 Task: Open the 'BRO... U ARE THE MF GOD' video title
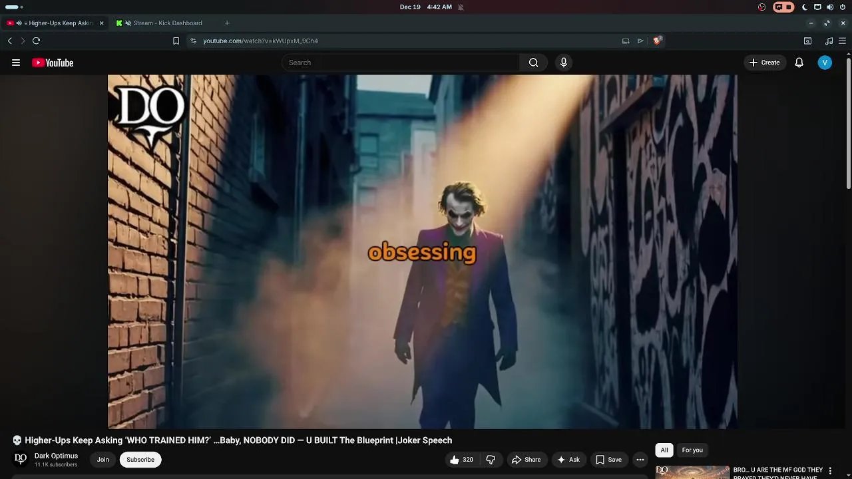point(778,472)
